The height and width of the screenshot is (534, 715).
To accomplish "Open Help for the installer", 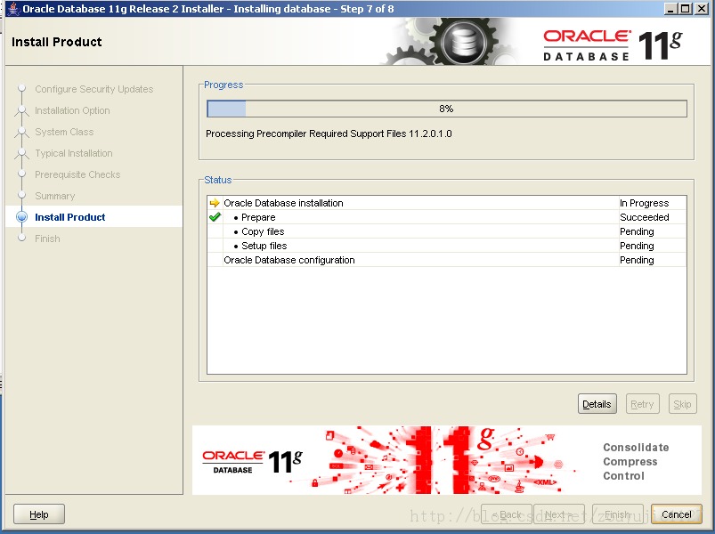I will tap(39, 514).
